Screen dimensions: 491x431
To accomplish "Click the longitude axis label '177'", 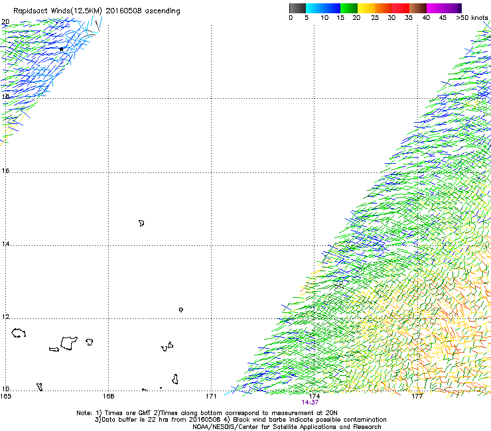I will tap(417, 397).
